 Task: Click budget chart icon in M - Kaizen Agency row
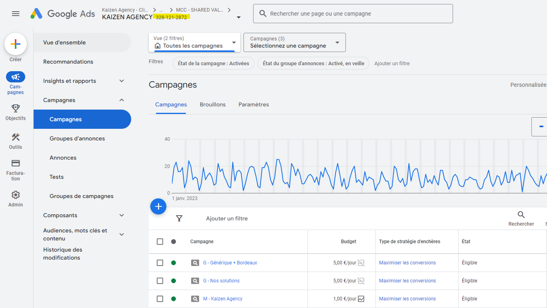(x=361, y=299)
